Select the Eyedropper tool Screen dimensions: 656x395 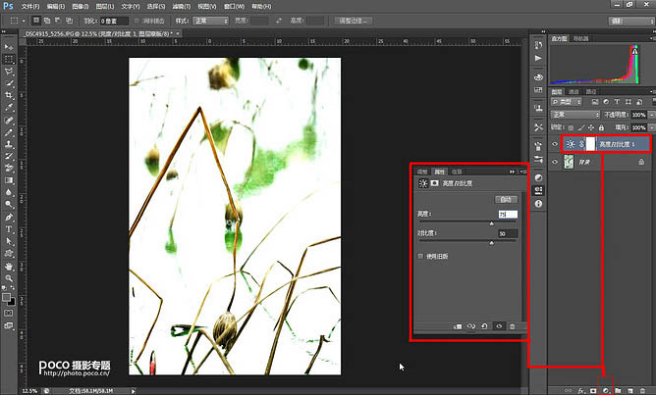point(9,107)
